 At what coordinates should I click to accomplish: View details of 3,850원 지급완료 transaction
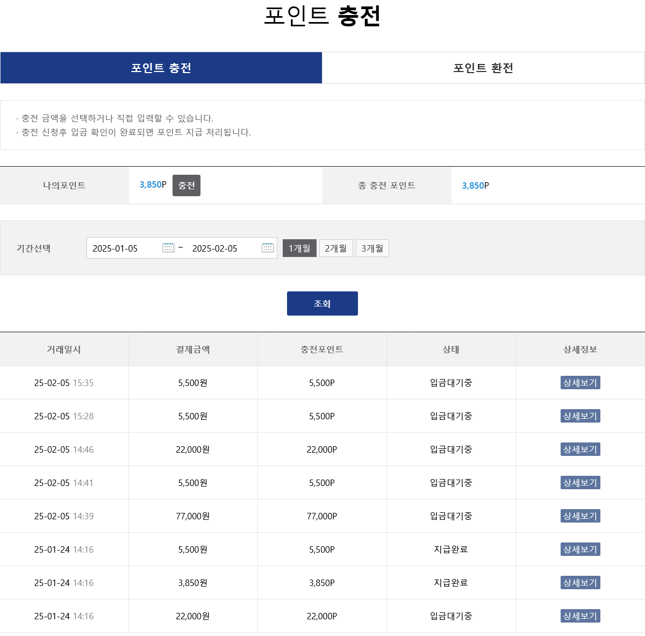point(580,583)
